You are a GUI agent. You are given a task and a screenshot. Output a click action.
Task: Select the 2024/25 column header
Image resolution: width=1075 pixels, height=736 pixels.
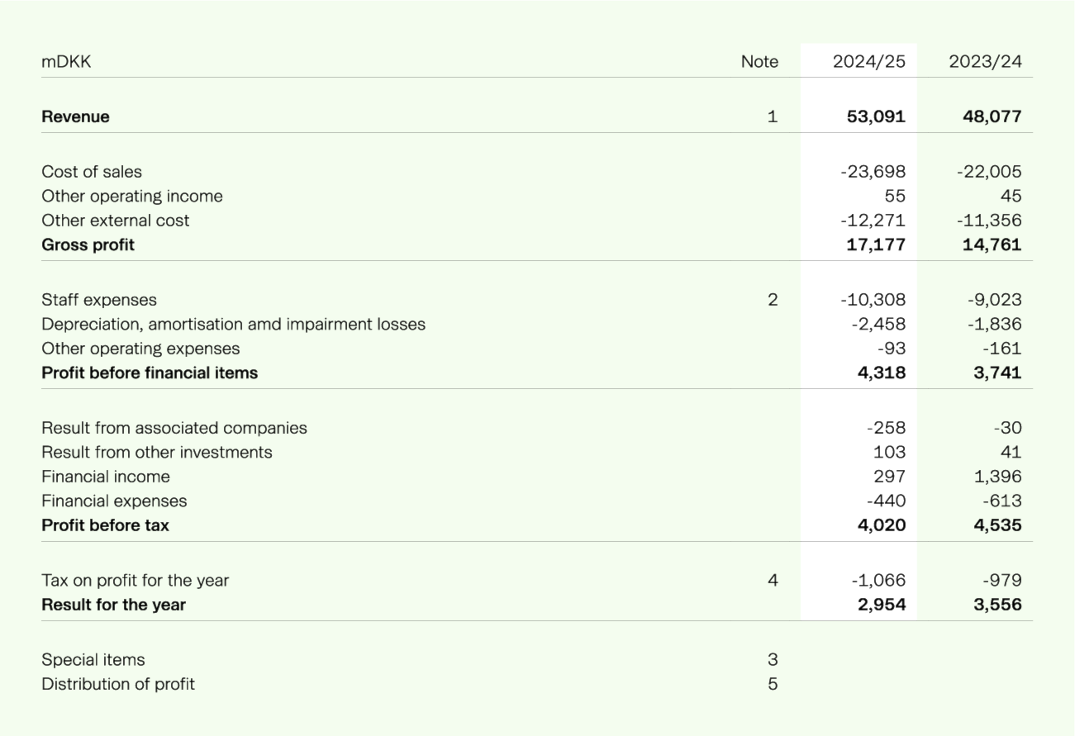868,61
